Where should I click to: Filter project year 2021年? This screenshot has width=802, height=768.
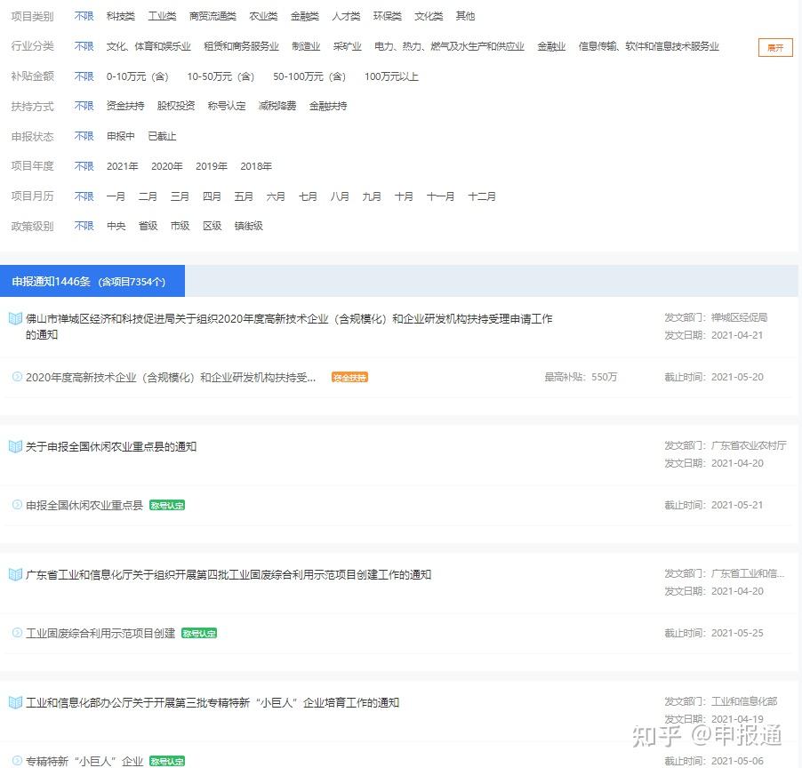coord(122,166)
